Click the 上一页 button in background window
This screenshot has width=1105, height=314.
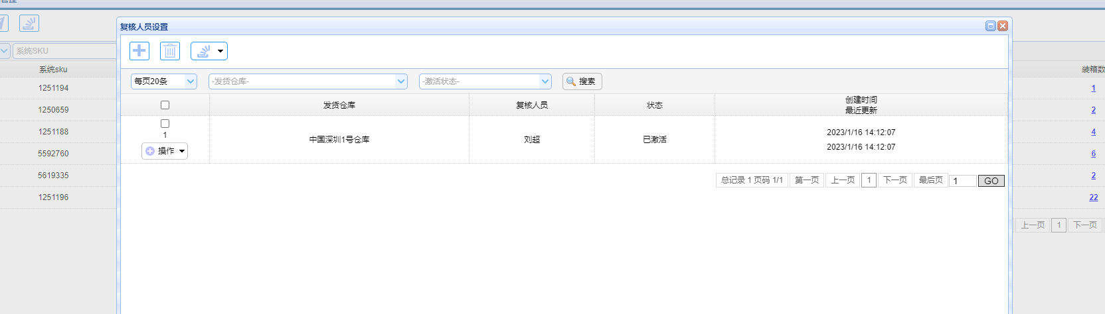tap(1033, 225)
